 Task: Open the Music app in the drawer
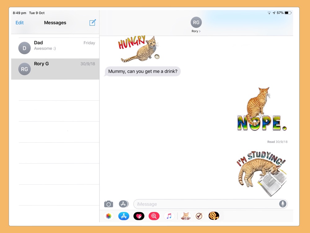169,216
